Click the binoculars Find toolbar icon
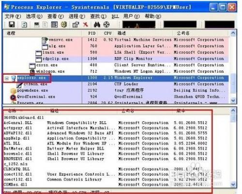 (97, 25)
